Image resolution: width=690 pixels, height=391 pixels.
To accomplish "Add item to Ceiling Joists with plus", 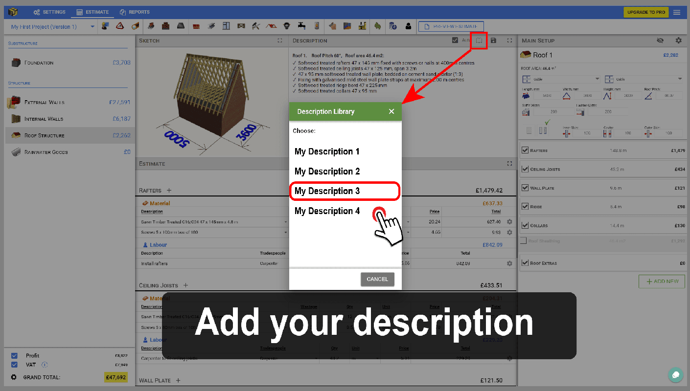I will point(185,285).
